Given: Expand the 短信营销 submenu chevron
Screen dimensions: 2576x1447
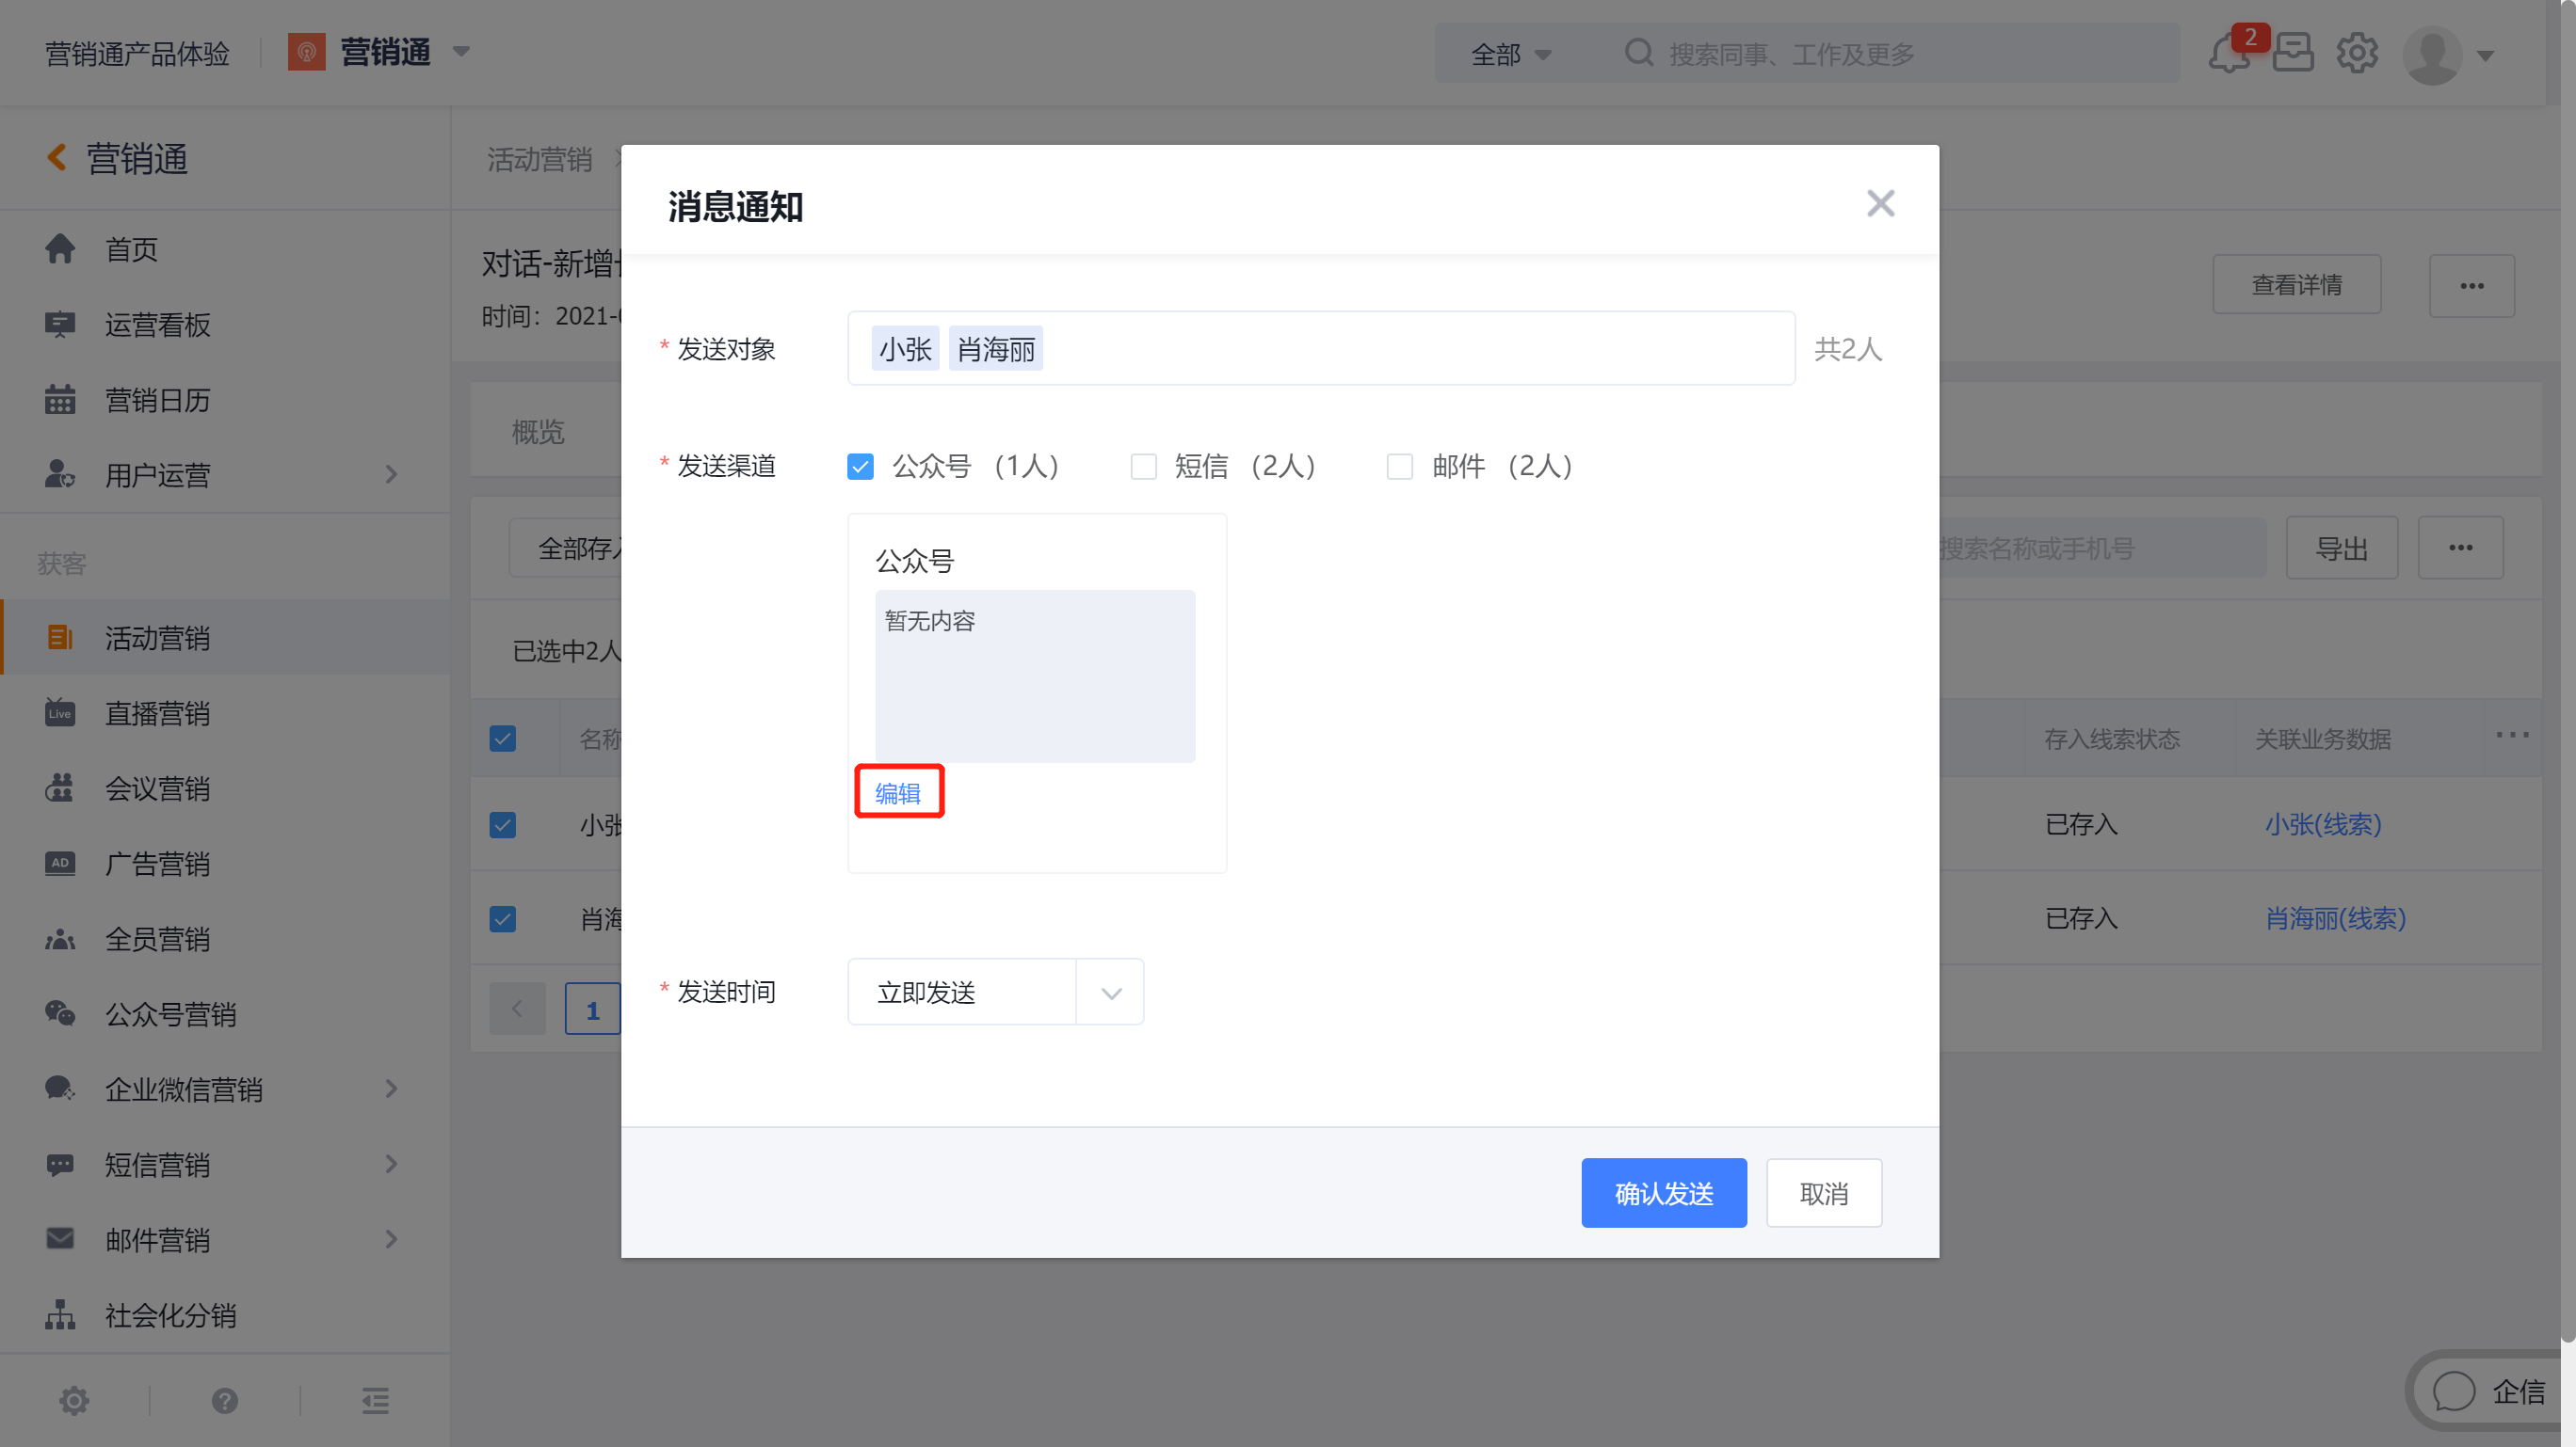Looking at the screenshot, I should click(392, 1164).
